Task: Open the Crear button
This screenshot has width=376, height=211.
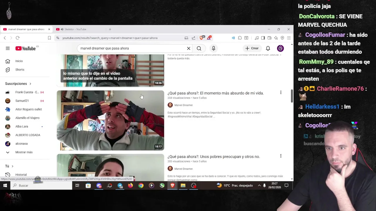Action: click(x=252, y=48)
